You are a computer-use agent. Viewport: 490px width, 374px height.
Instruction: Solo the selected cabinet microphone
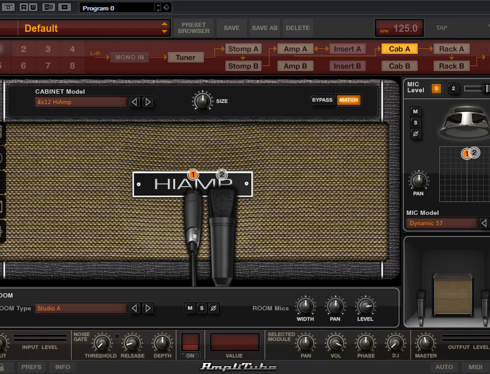click(415, 122)
